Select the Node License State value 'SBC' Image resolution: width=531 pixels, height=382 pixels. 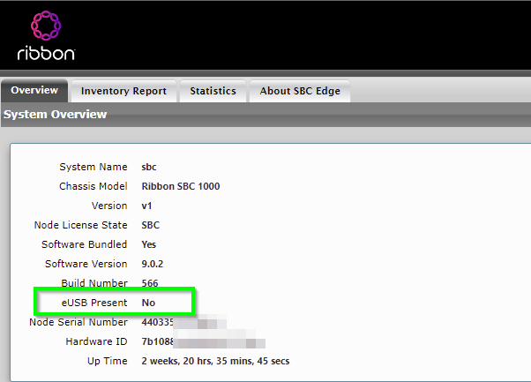pyautogui.click(x=150, y=225)
